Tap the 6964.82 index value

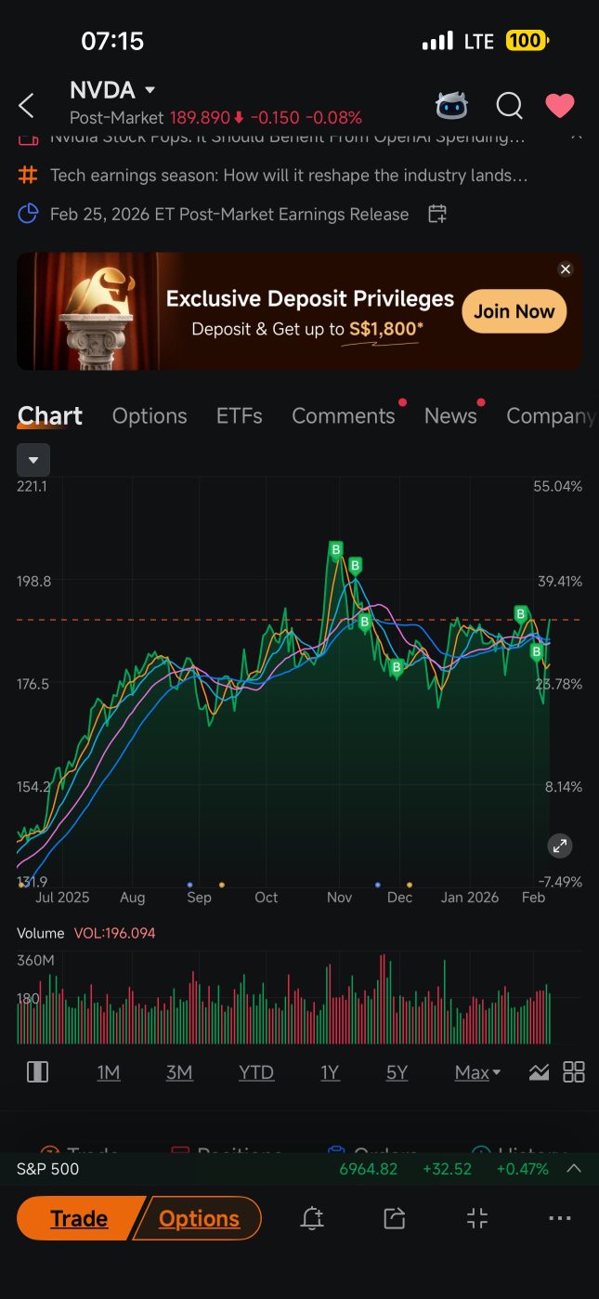pyautogui.click(x=368, y=1169)
